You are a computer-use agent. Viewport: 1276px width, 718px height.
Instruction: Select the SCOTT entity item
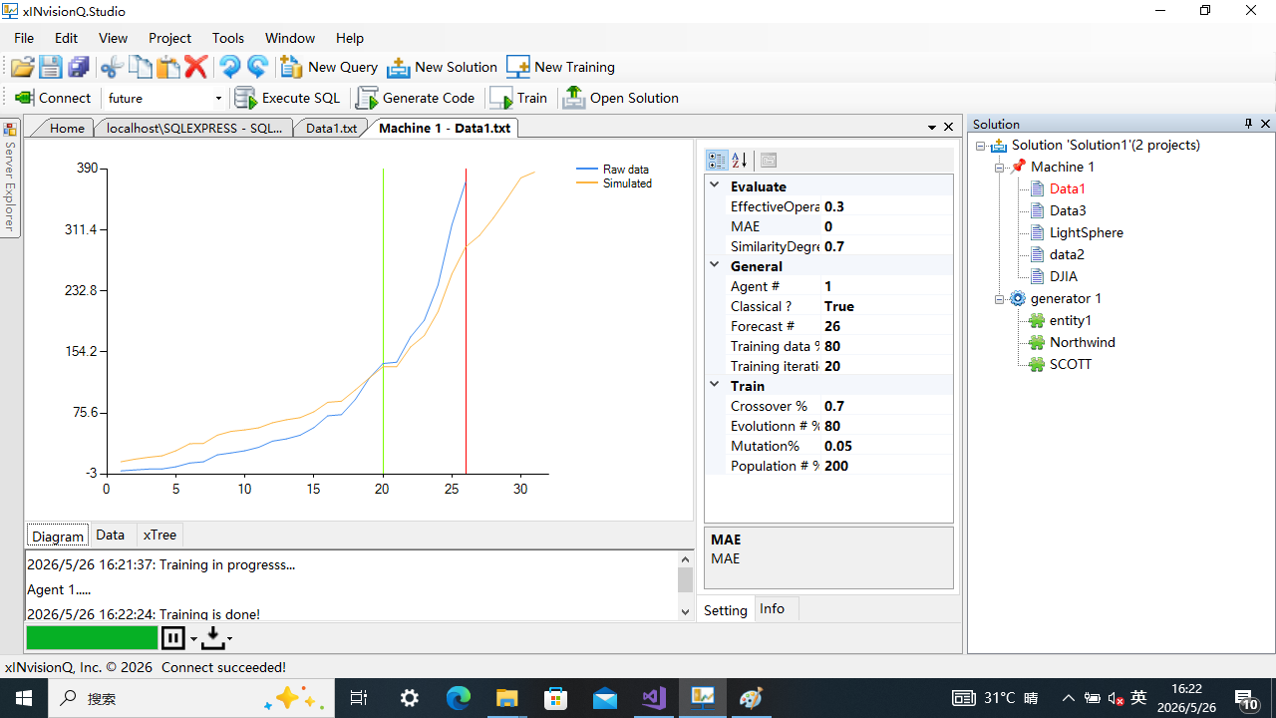point(1070,364)
